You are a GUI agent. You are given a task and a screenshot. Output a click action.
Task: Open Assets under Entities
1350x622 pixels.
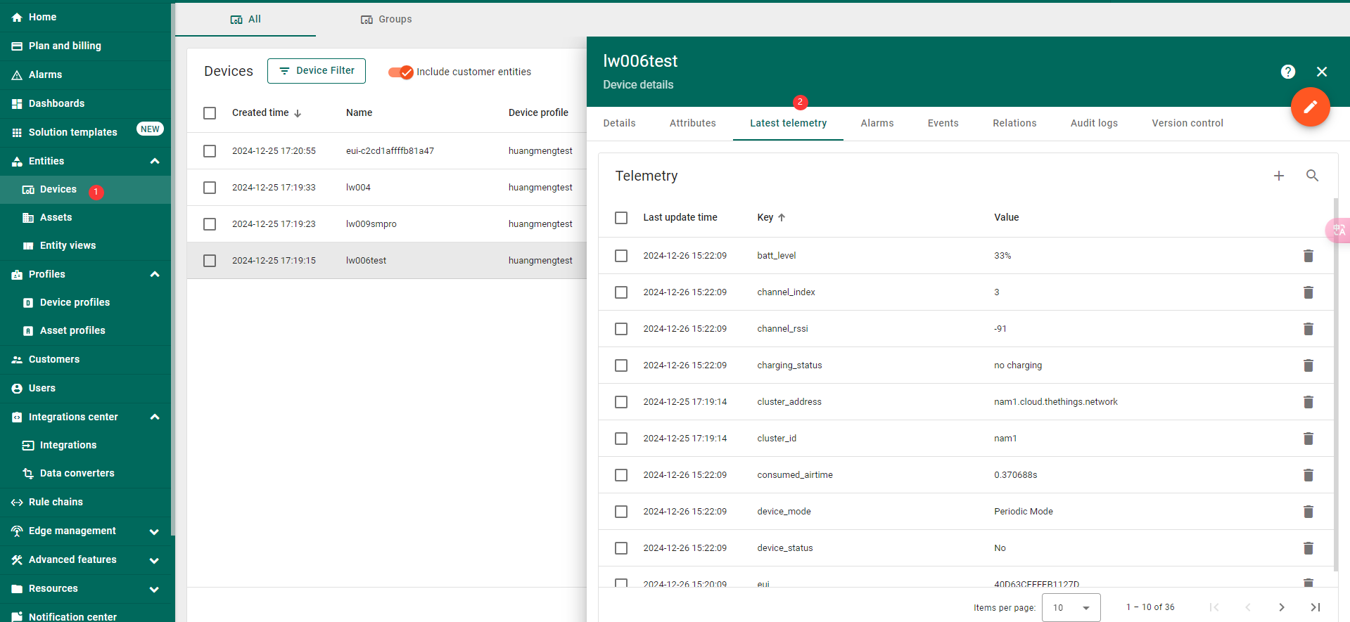coord(85,218)
